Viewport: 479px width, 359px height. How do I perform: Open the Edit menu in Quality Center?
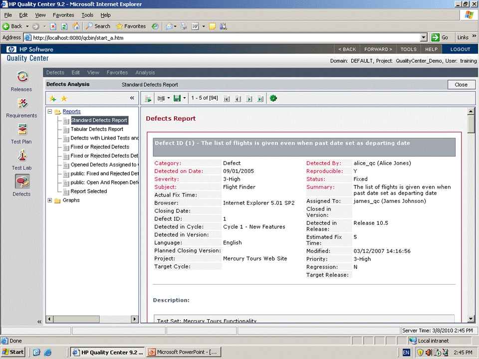(x=75, y=72)
